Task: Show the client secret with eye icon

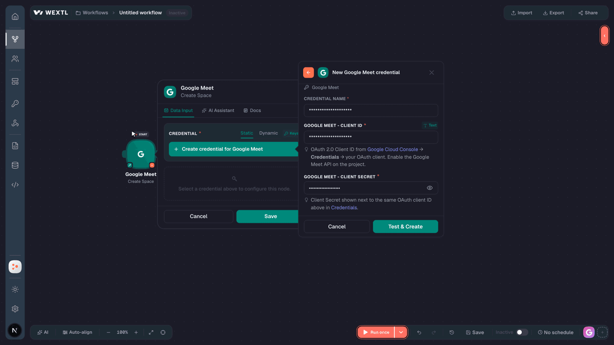Action: pyautogui.click(x=430, y=188)
